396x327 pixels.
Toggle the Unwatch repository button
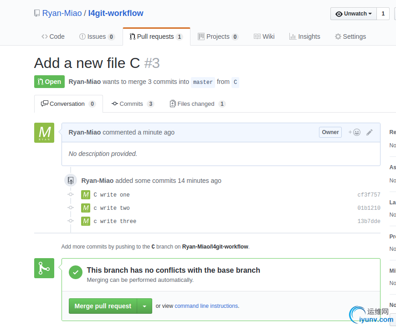[x=354, y=14]
